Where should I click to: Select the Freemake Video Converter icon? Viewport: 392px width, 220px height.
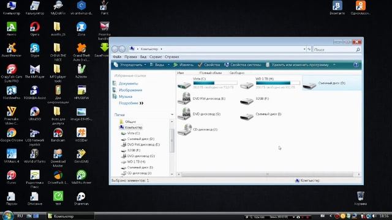tap(12, 114)
